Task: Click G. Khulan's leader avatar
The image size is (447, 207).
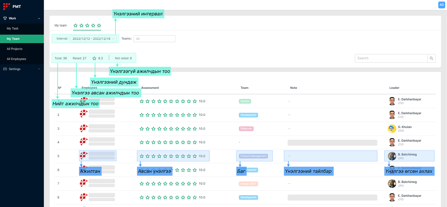Action: [x=392, y=129]
